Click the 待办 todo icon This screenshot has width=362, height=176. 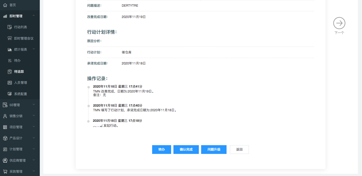(x=10, y=61)
